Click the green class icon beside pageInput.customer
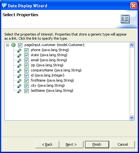 pos(13,45)
